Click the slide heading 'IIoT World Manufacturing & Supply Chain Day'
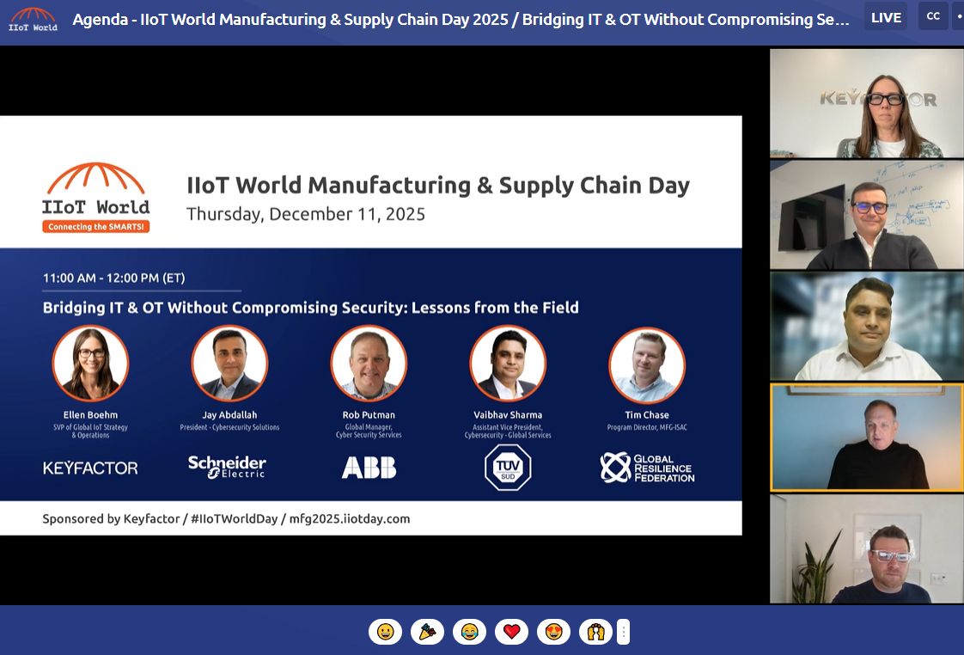Screen dimensions: 964x655 pos(438,185)
